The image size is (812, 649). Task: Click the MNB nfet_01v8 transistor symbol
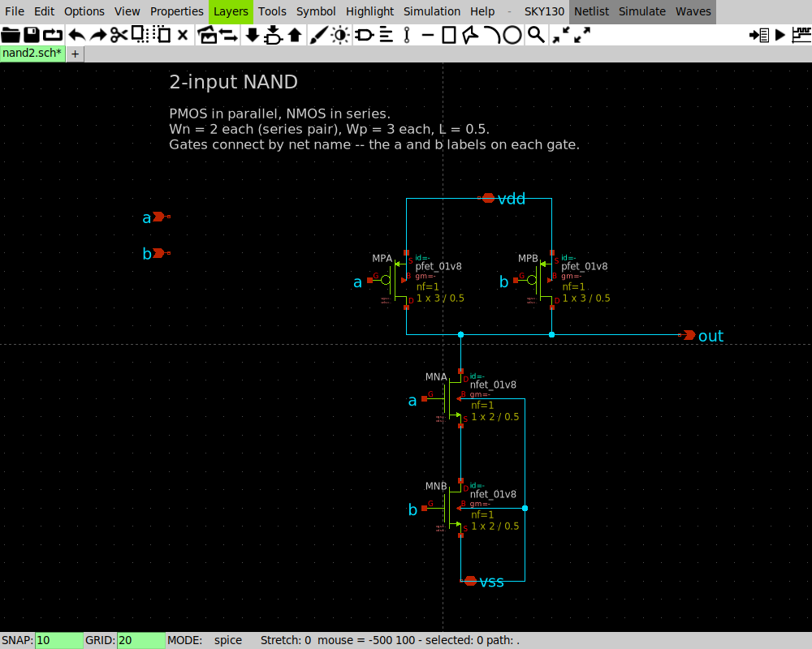point(450,508)
